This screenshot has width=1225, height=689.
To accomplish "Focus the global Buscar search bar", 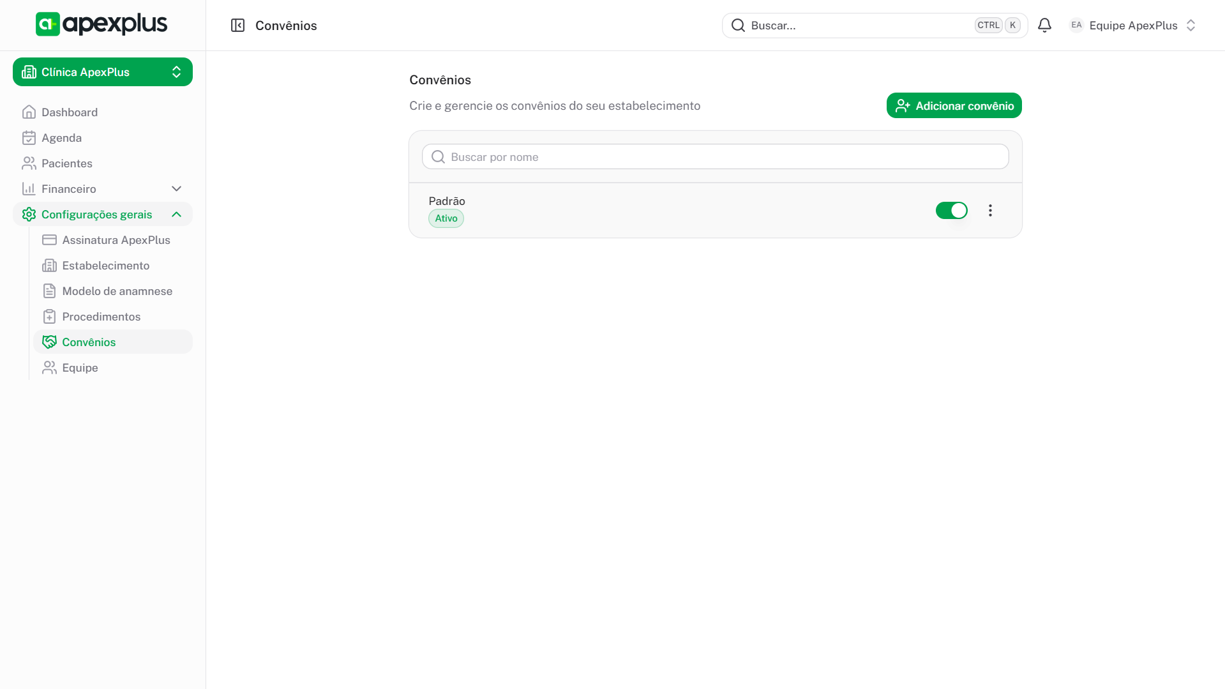I will pos(855,26).
